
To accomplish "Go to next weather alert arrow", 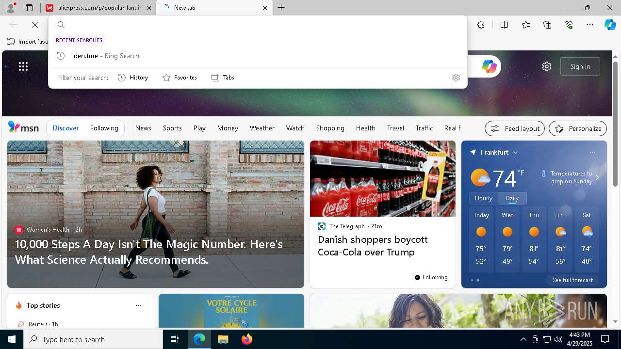I will point(597,177).
